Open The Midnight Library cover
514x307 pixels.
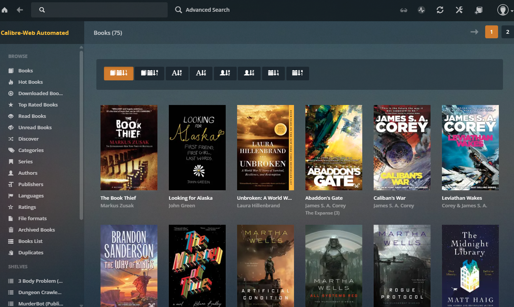[x=470, y=266]
